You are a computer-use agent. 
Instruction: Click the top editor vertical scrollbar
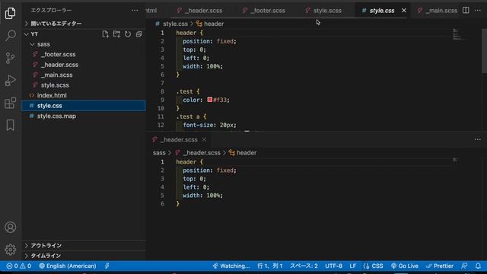[x=484, y=51]
